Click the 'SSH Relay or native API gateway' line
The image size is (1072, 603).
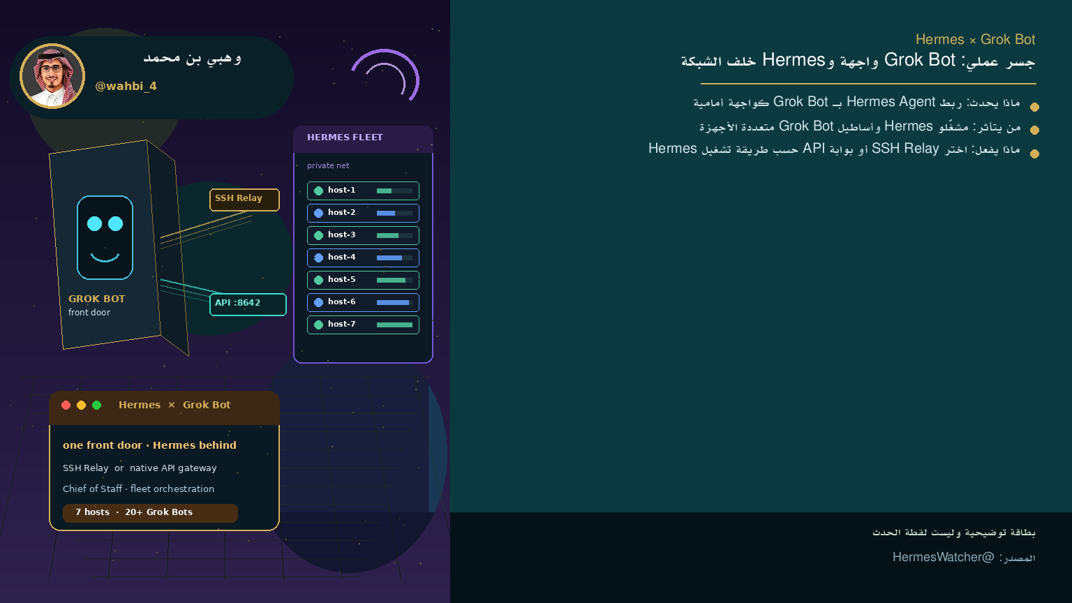pos(140,468)
